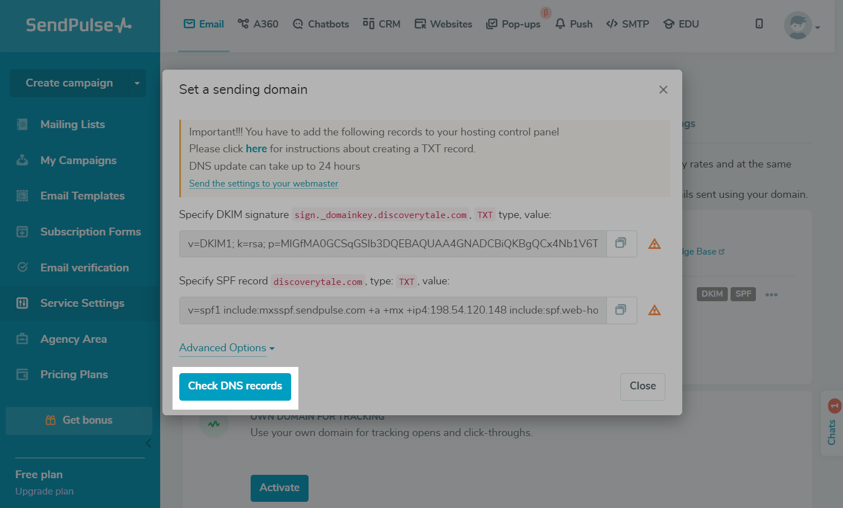Viewport: 843px width, 508px height.
Task: Click the DKIM warning triangle icon
Action: click(x=654, y=244)
